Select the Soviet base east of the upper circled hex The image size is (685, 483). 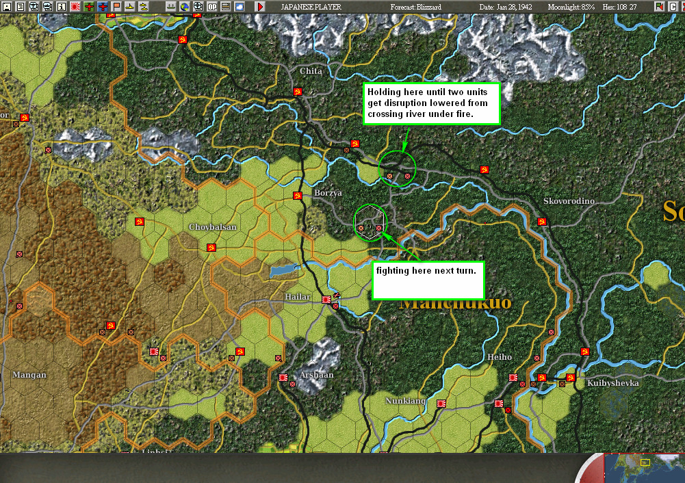pyautogui.click(x=484, y=170)
